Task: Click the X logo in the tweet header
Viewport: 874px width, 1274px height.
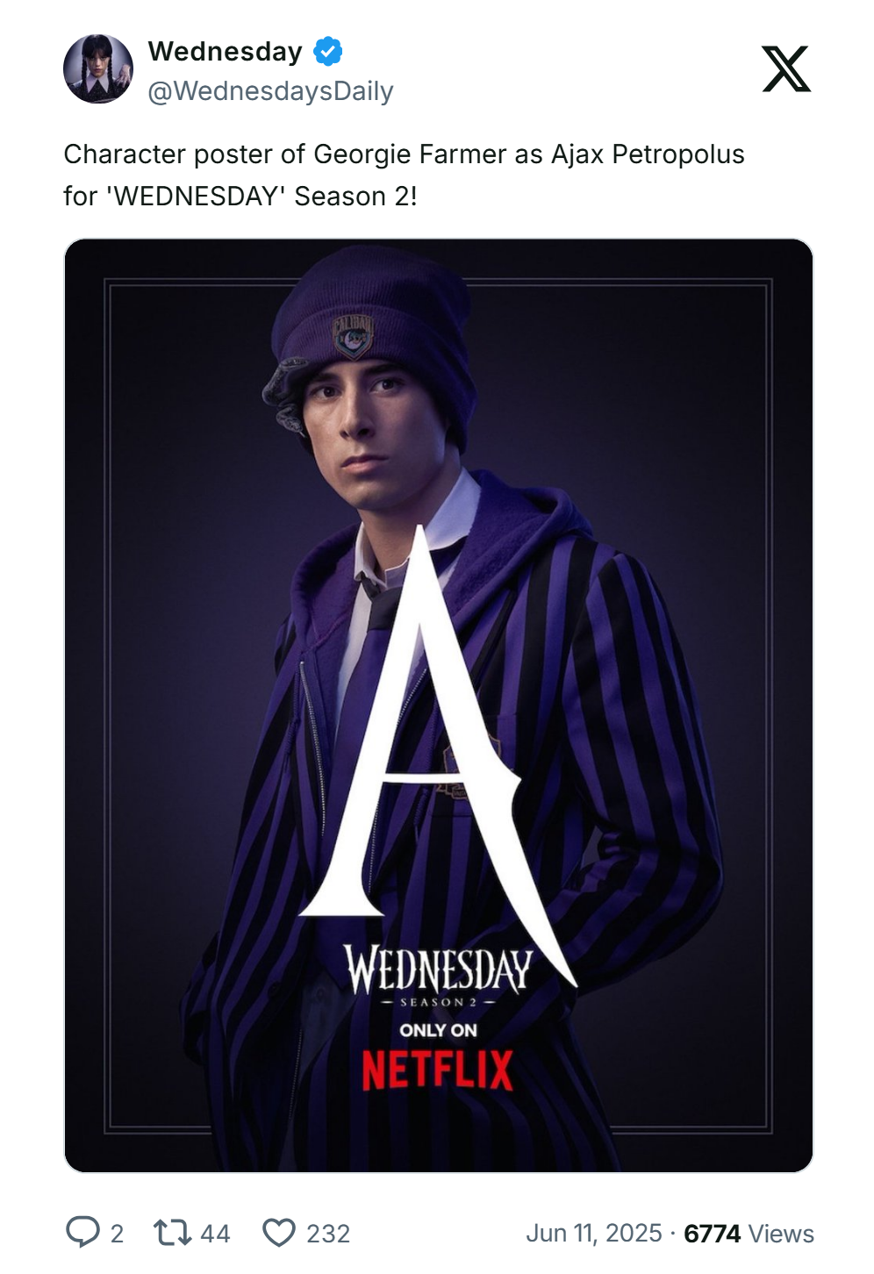Action: (x=786, y=69)
